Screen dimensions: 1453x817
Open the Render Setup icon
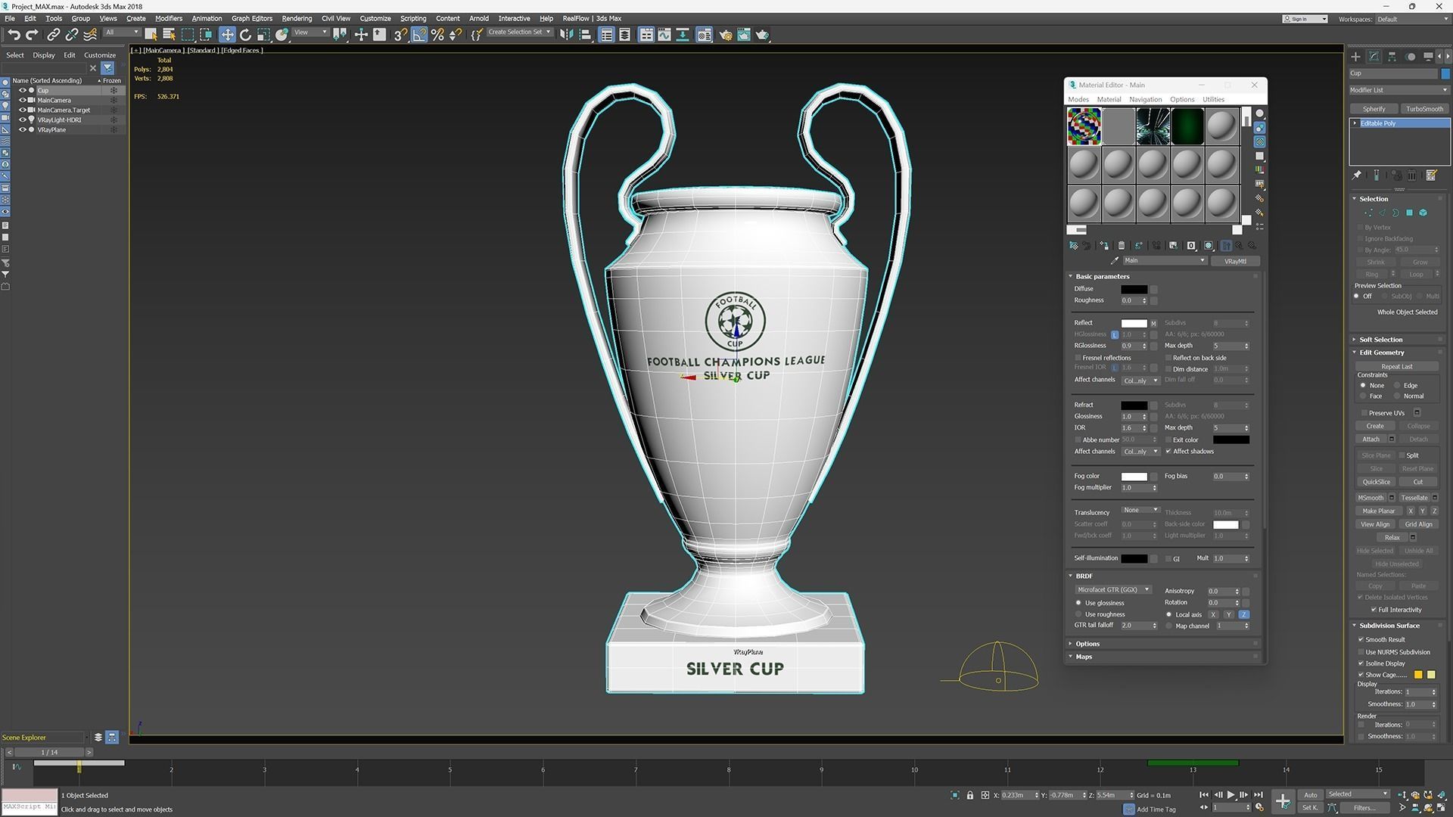point(726,34)
